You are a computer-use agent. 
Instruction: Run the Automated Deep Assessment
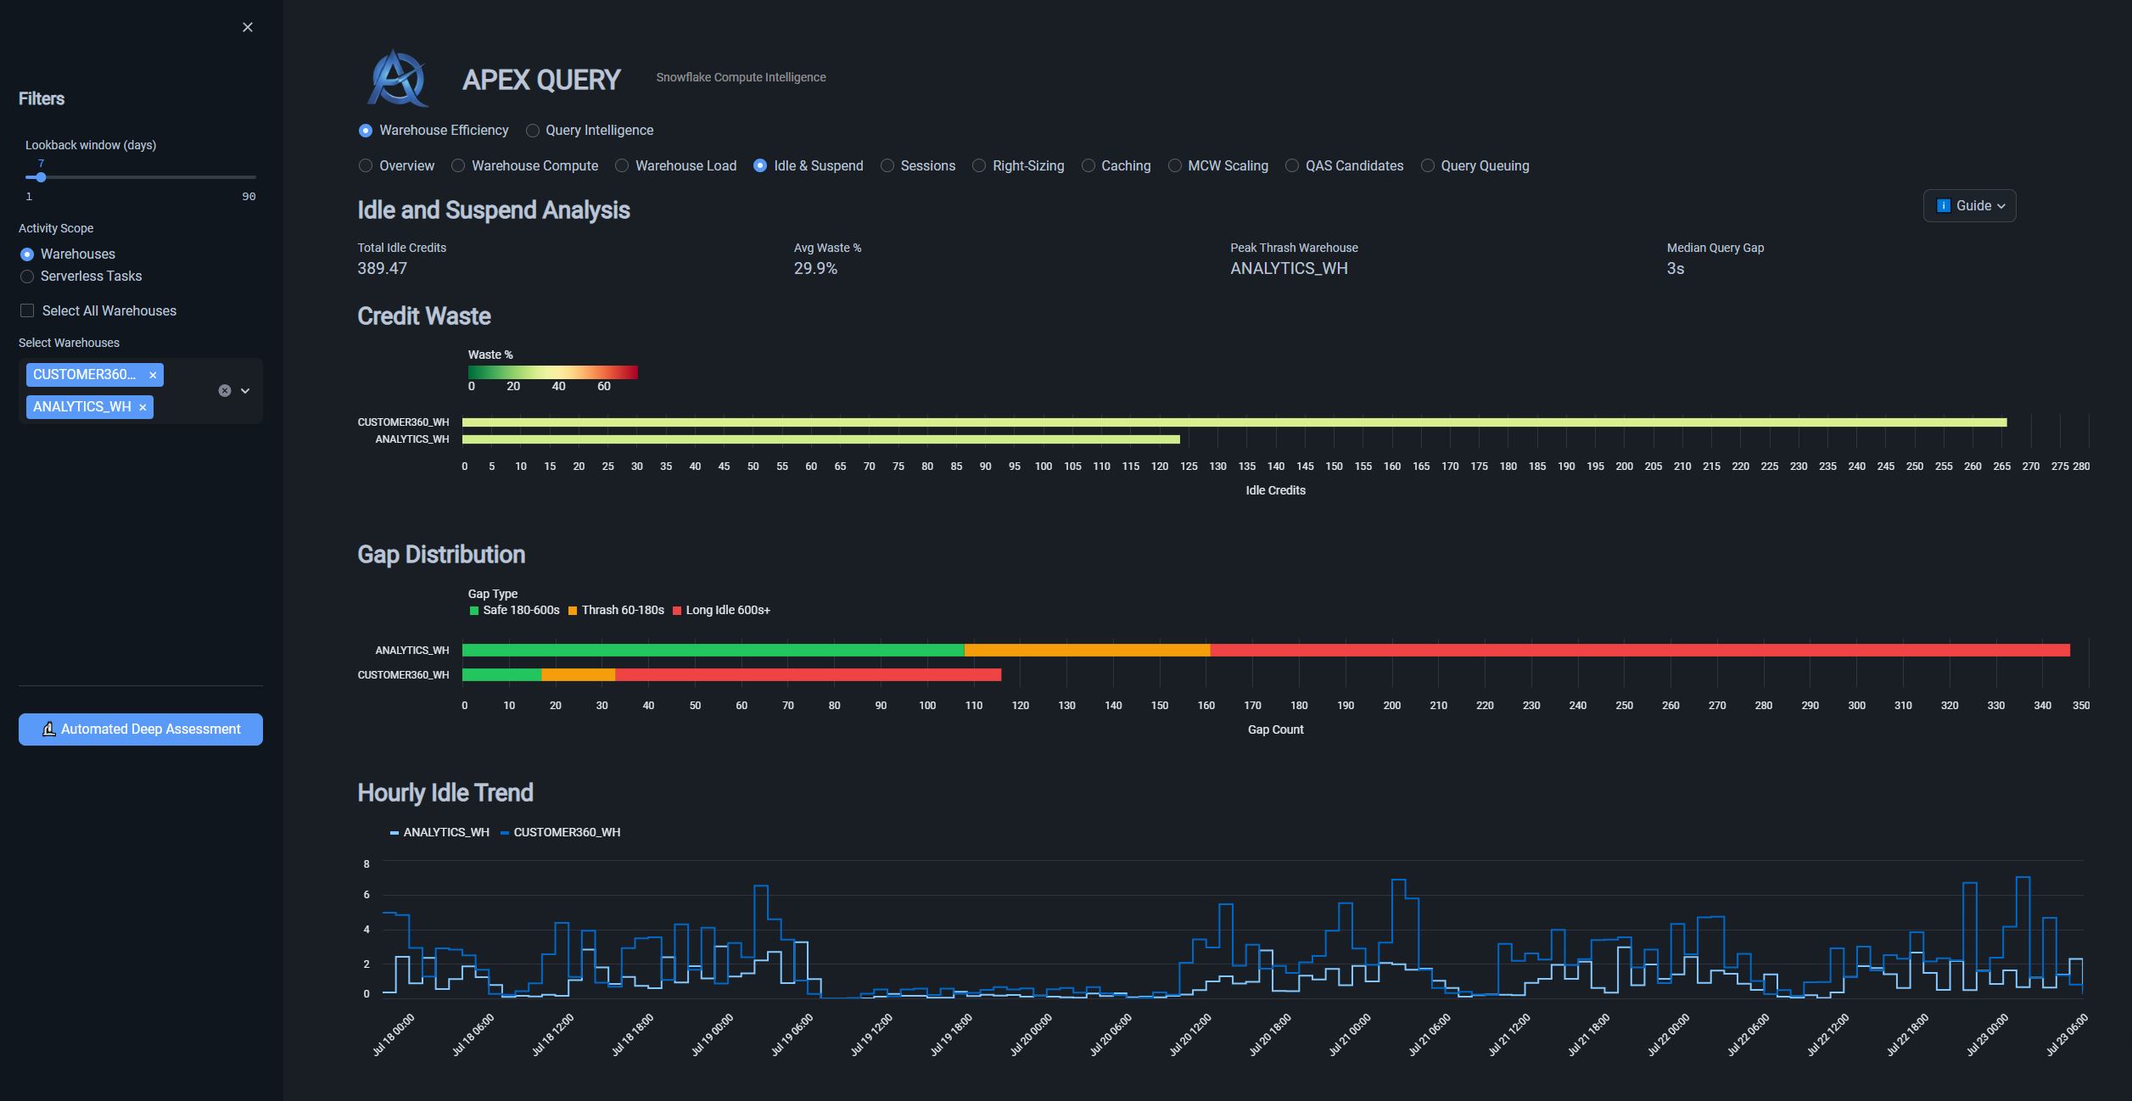coord(141,729)
